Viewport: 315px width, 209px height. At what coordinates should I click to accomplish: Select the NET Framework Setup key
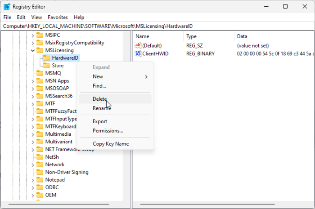point(69,149)
